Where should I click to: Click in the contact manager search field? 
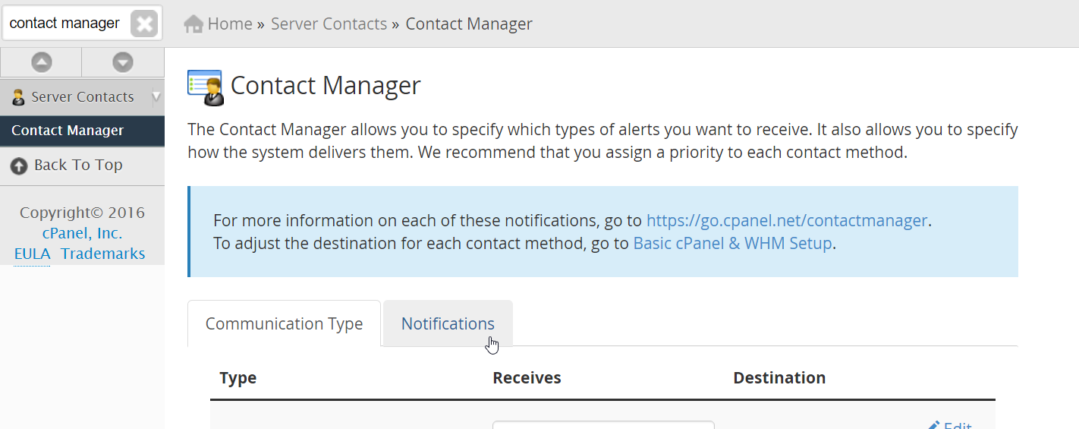tap(64, 24)
